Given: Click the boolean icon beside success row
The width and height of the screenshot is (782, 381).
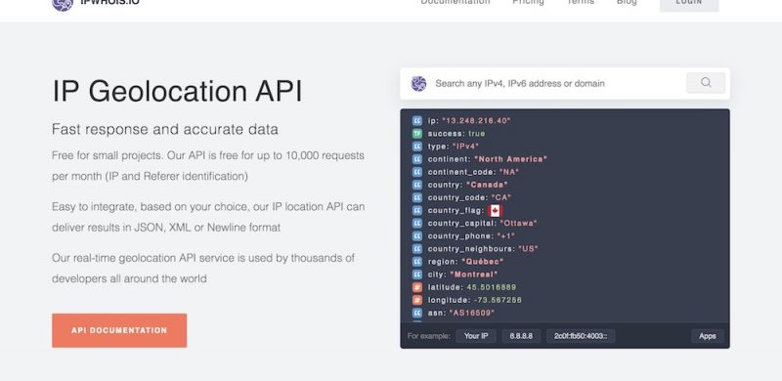Looking at the screenshot, I should point(417,134).
